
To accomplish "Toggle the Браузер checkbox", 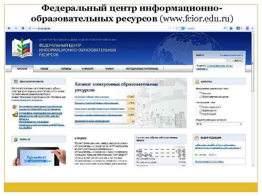I will point(200,93).
